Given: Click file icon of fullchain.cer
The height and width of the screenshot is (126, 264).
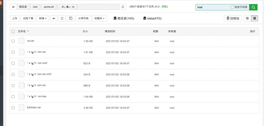Looking at the screenshot, I should pyautogui.click(x=21, y=107).
